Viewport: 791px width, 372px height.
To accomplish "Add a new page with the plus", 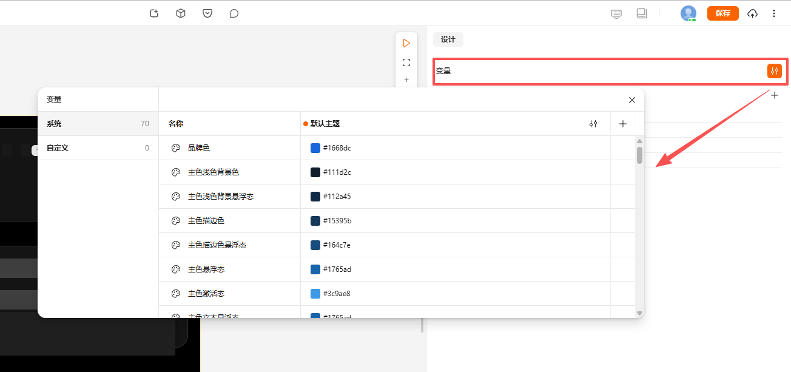I will point(406,79).
